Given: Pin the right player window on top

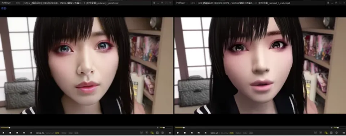Looking at the screenshot, I should tap(328, 3).
